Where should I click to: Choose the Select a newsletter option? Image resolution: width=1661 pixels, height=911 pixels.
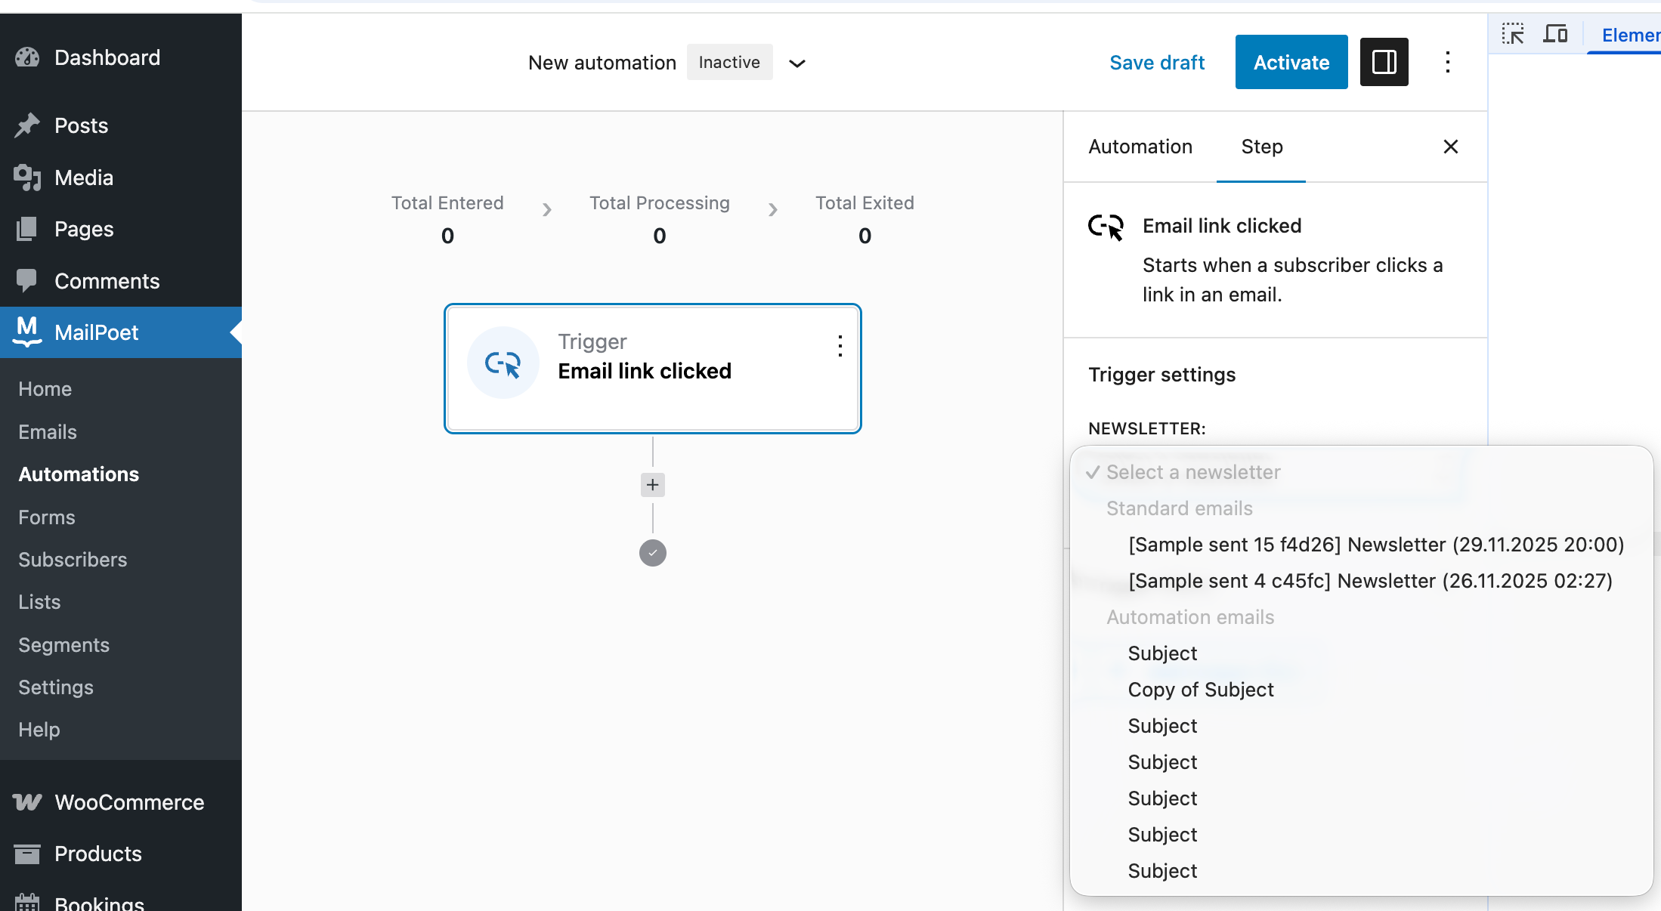click(x=1361, y=472)
